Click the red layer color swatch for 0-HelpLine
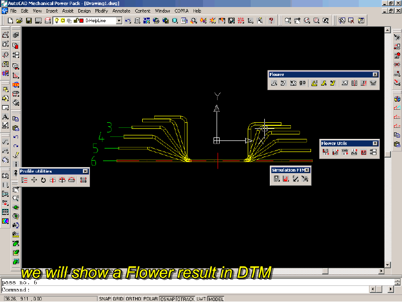Image resolution: width=402 pixels, height=302 pixels. coord(81,21)
